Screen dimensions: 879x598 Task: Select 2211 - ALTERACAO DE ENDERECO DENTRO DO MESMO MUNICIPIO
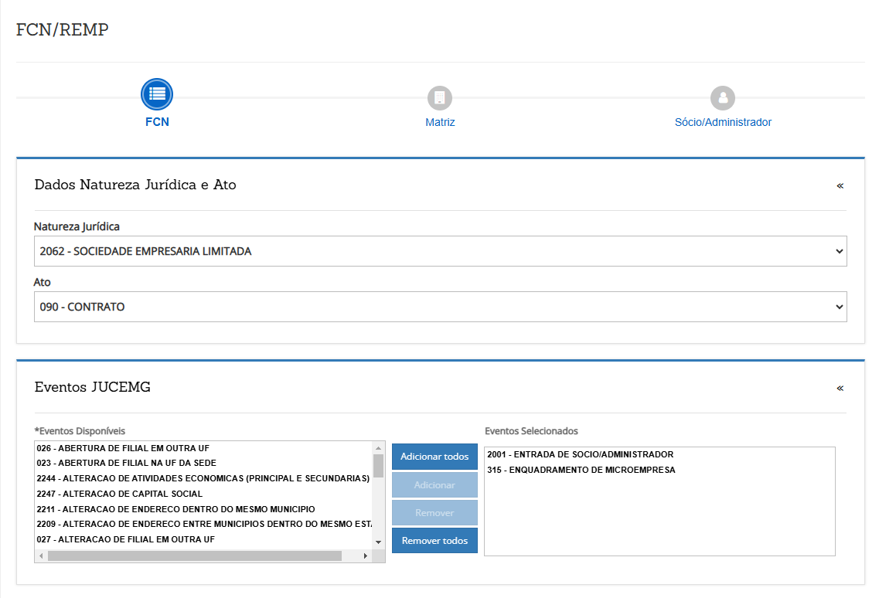[203, 509]
